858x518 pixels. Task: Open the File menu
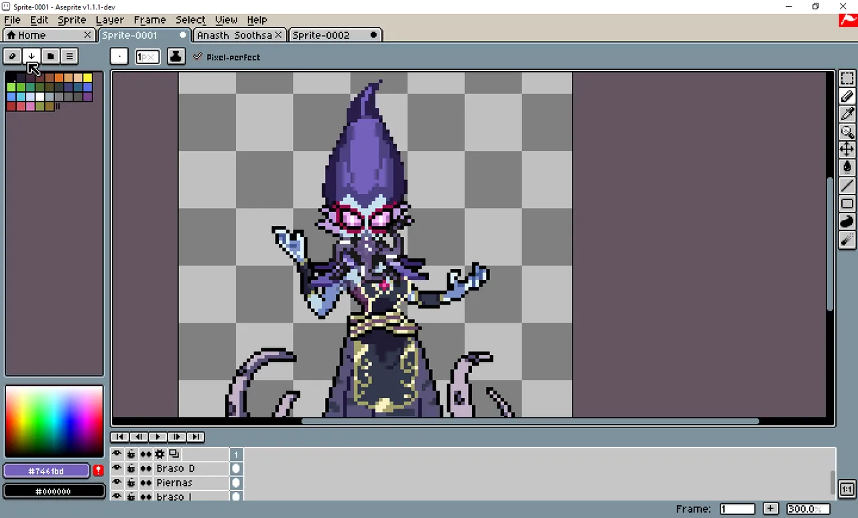12,20
